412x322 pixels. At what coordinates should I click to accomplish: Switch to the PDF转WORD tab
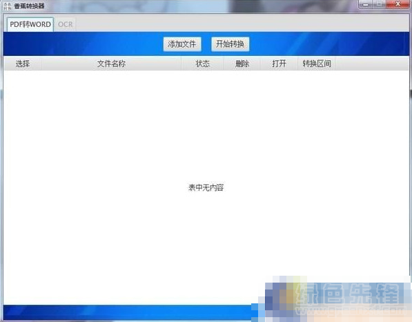pos(30,24)
